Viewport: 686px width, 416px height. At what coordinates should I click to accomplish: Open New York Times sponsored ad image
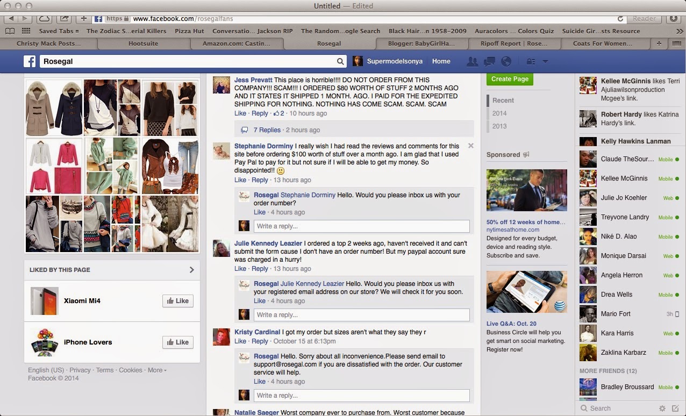coord(526,190)
